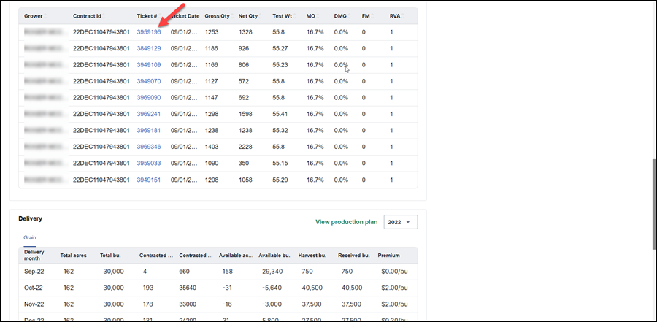657x322 pixels.
Task: Open ticket number 3949151
Action: [149, 180]
